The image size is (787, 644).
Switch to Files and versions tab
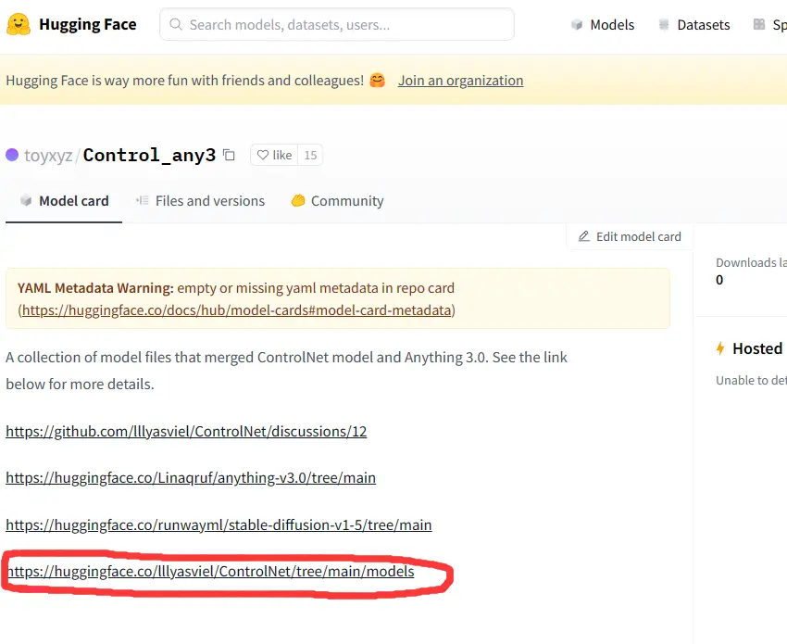(200, 201)
